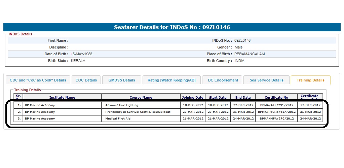Click the Proficiency in Survival Craft & Rescue Boat row
Viewport: 344px width, 168px height.
click(x=138, y=112)
